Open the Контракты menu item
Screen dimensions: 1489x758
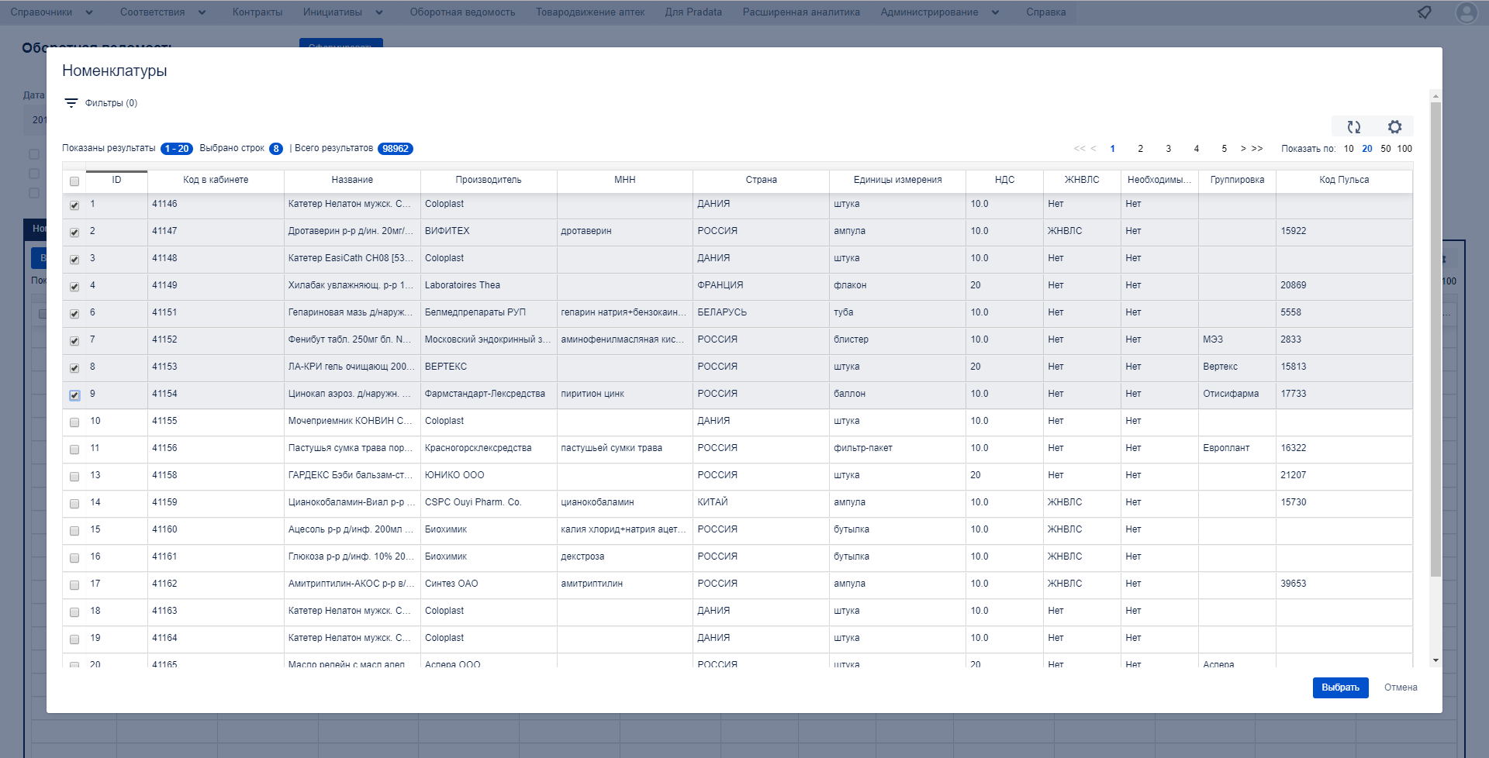tap(257, 12)
